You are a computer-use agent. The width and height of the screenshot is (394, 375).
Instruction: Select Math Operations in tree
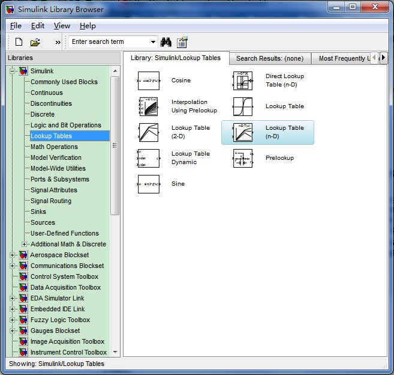coord(54,147)
